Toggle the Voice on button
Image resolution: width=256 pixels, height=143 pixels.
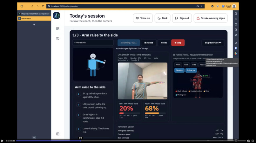[x=143, y=18]
